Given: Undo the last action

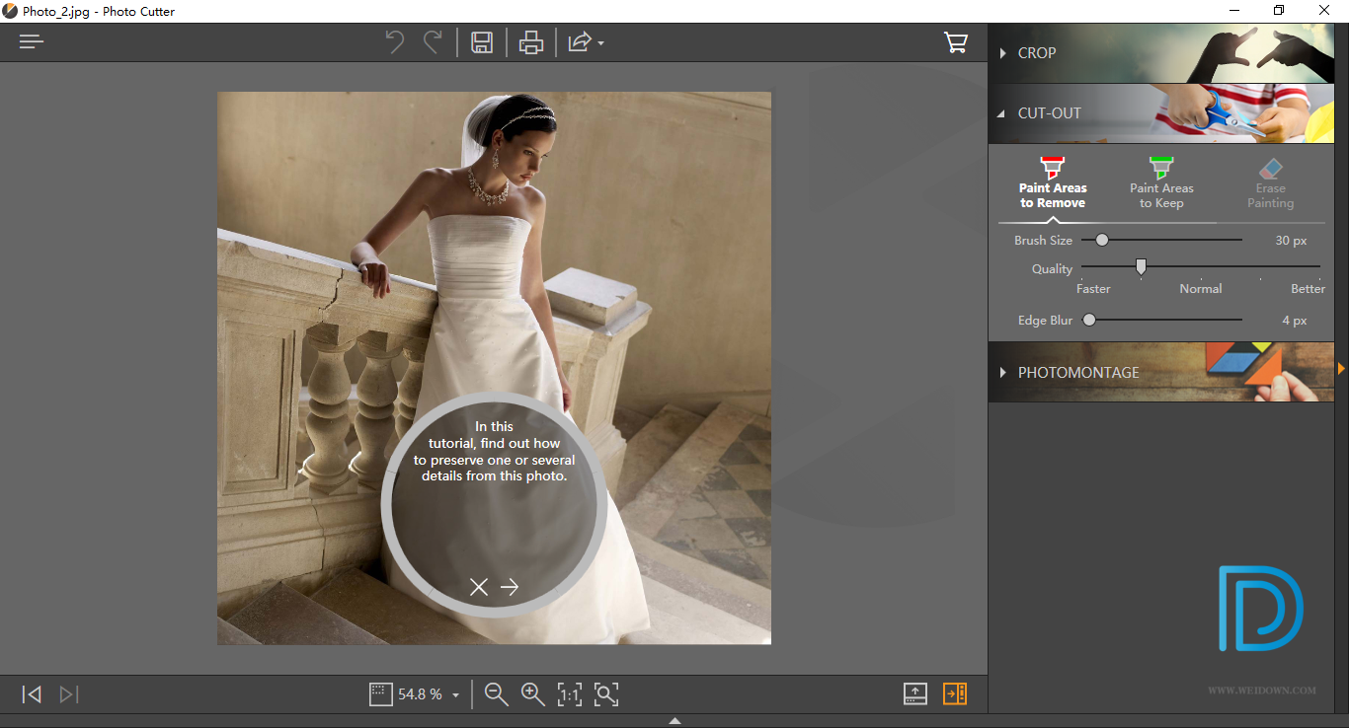Looking at the screenshot, I should 395,42.
